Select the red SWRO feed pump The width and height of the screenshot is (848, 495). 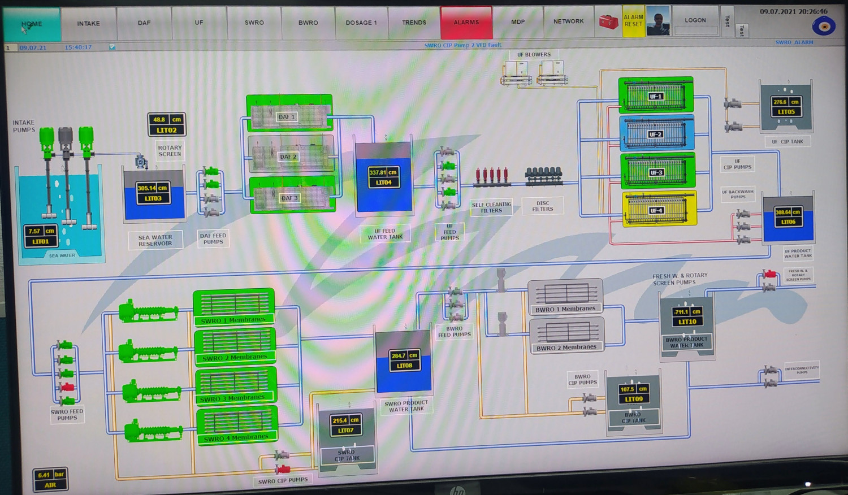67,387
